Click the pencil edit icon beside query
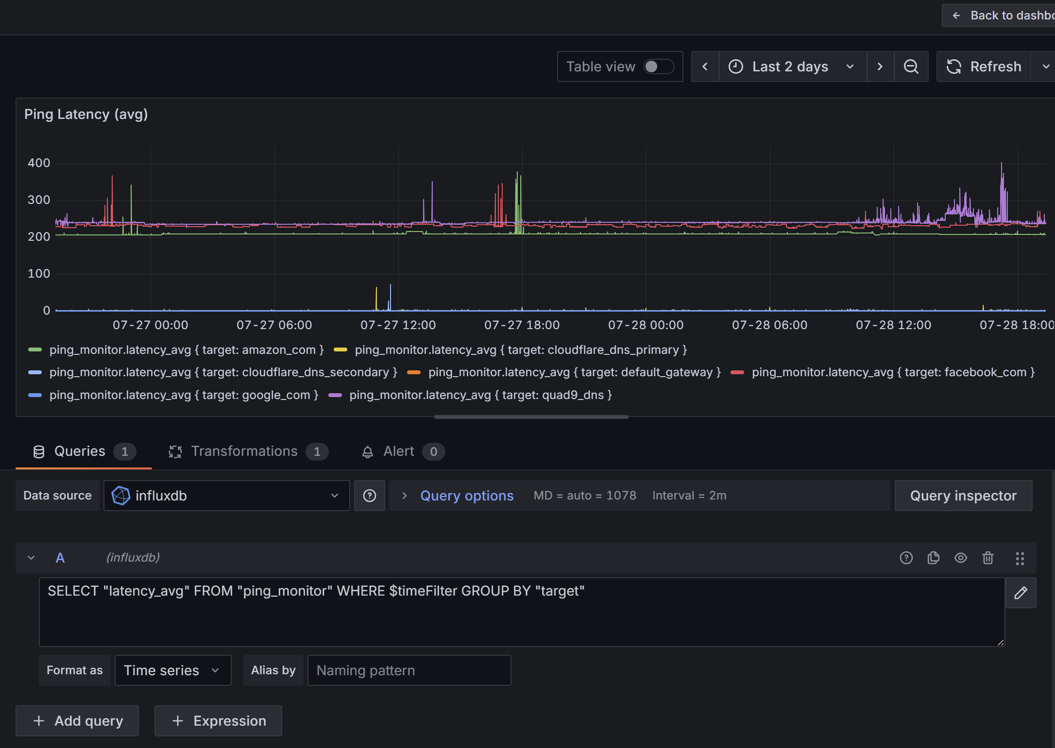The width and height of the screenshot is (1055, 748). [x=1021, y=593]
